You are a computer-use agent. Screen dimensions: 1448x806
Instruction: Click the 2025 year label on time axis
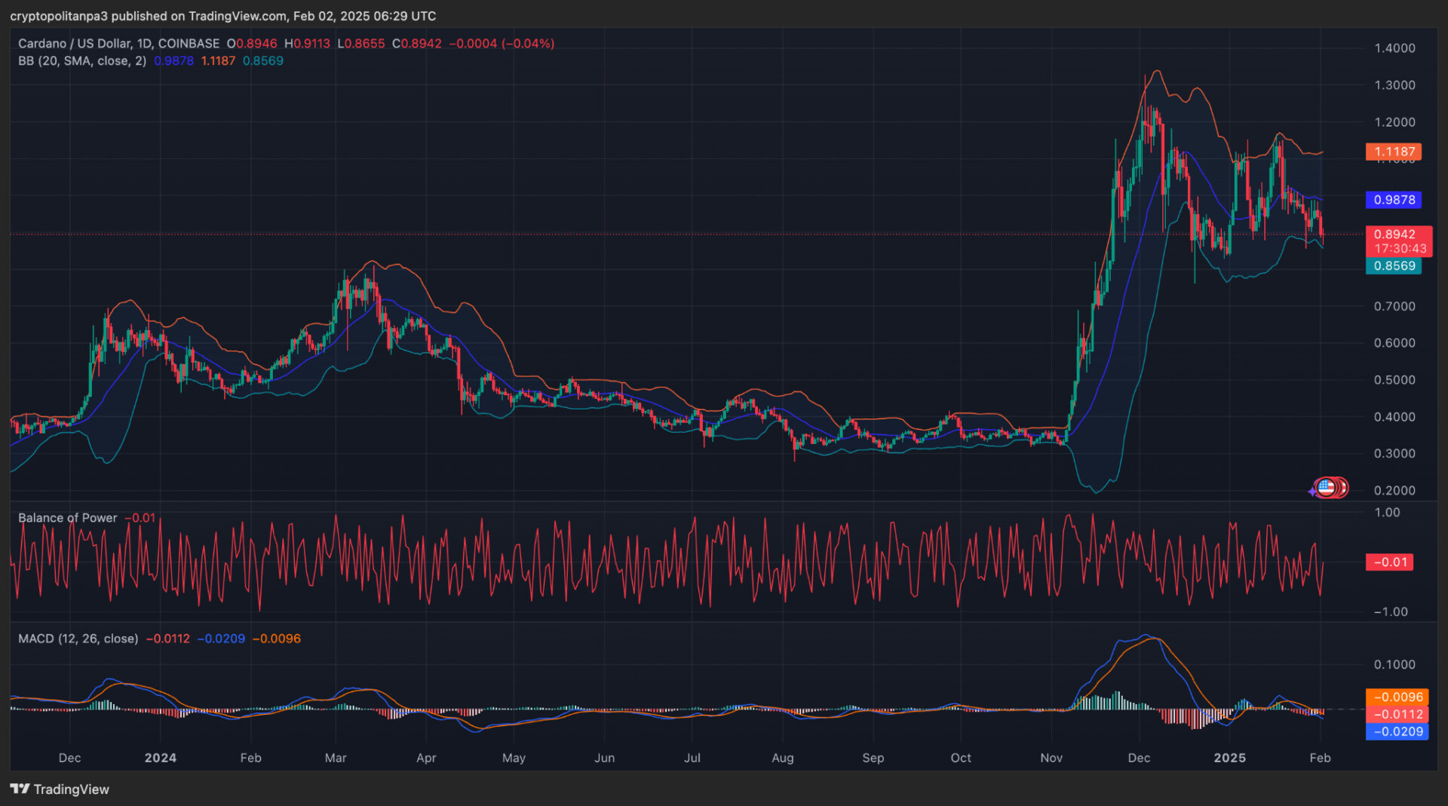[1230, 758]
